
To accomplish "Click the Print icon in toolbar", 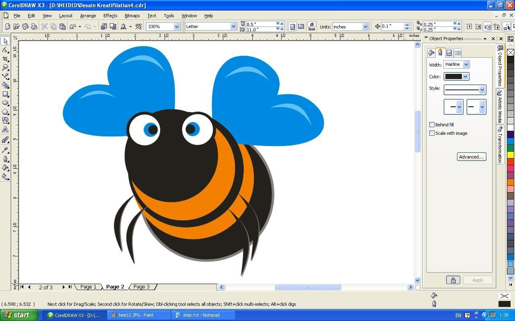I will 34,26.
